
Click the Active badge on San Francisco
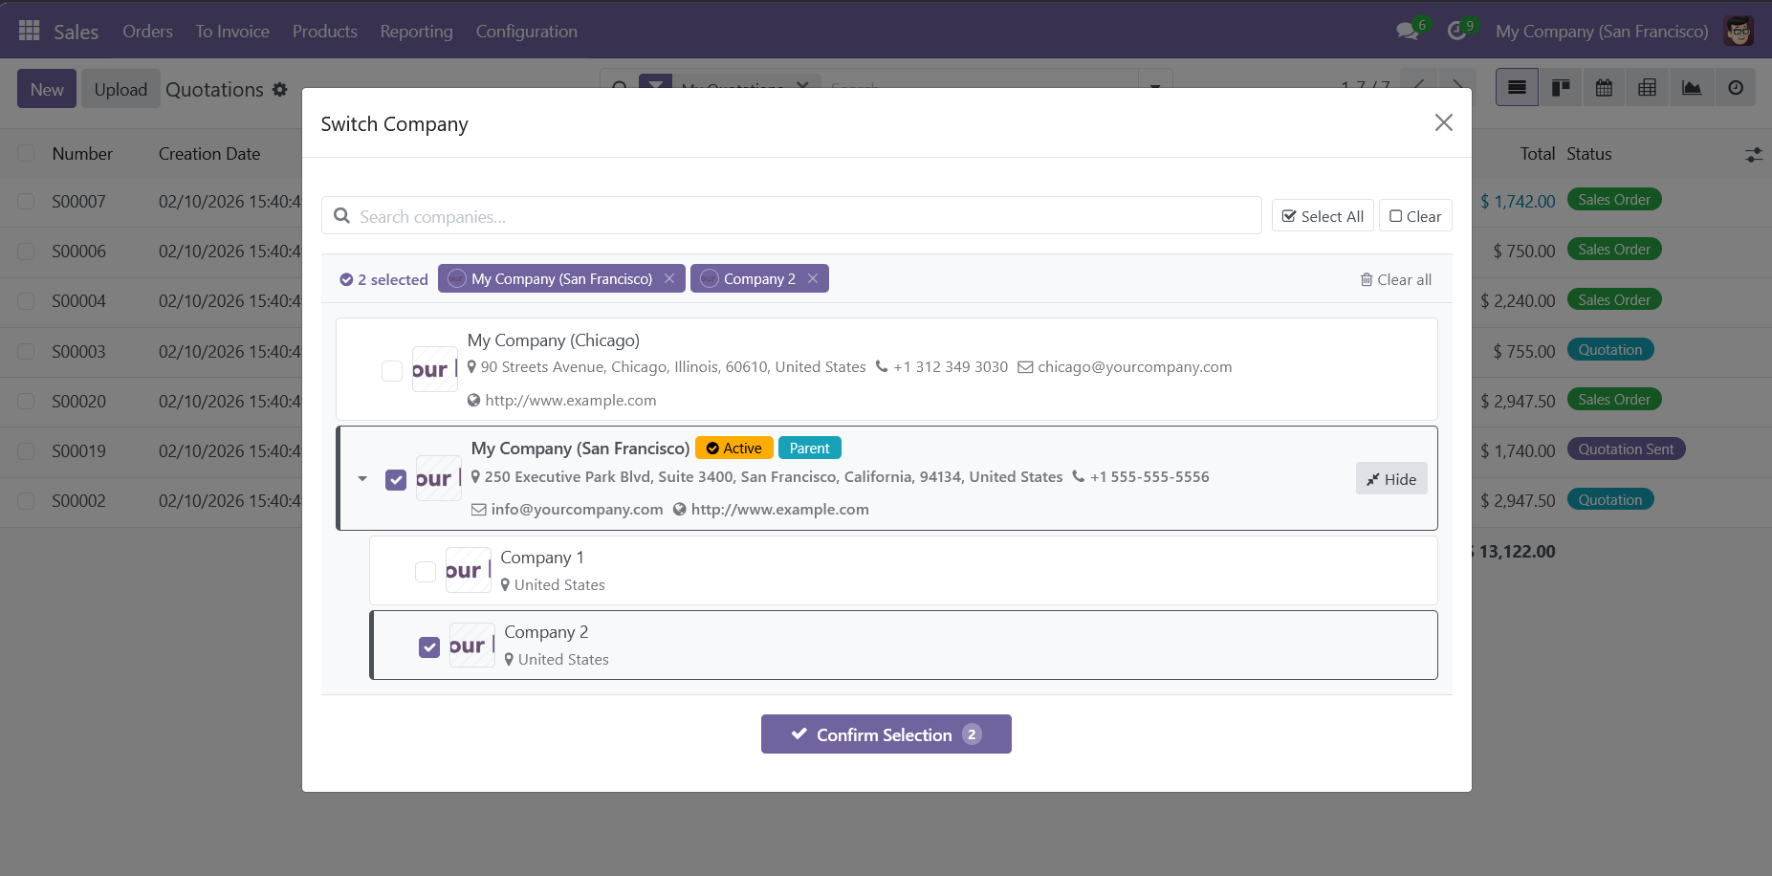tap(733, 448)
